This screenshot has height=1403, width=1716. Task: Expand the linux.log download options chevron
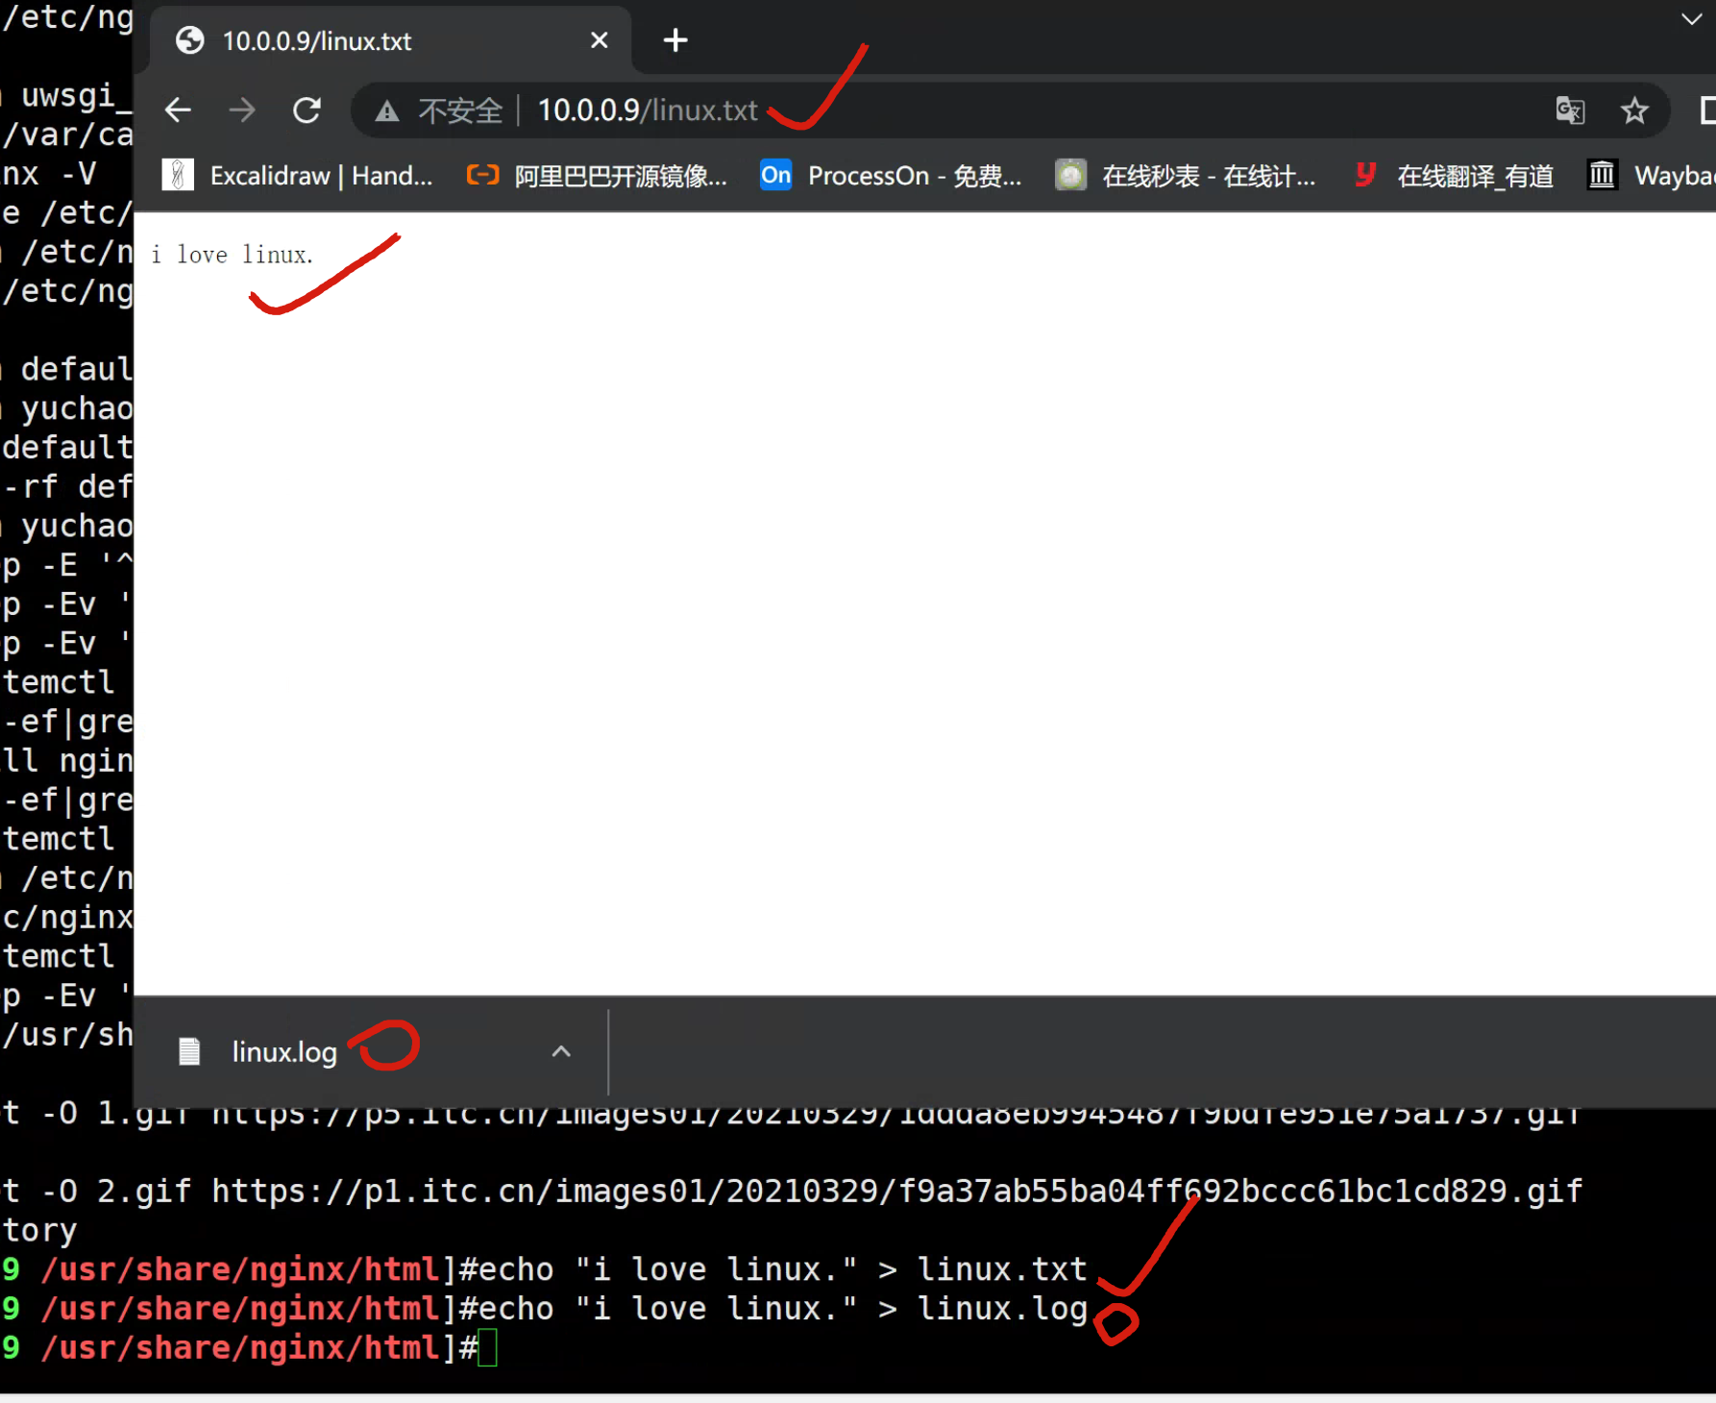[561, 1052]
